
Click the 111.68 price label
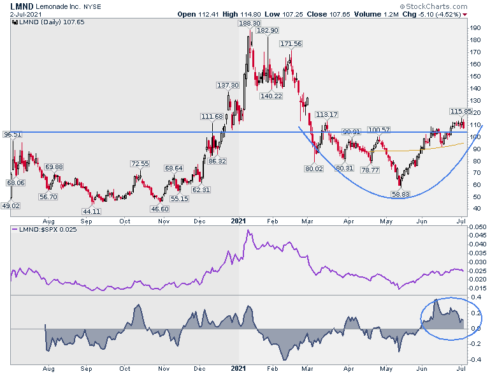tap(212, 117)
